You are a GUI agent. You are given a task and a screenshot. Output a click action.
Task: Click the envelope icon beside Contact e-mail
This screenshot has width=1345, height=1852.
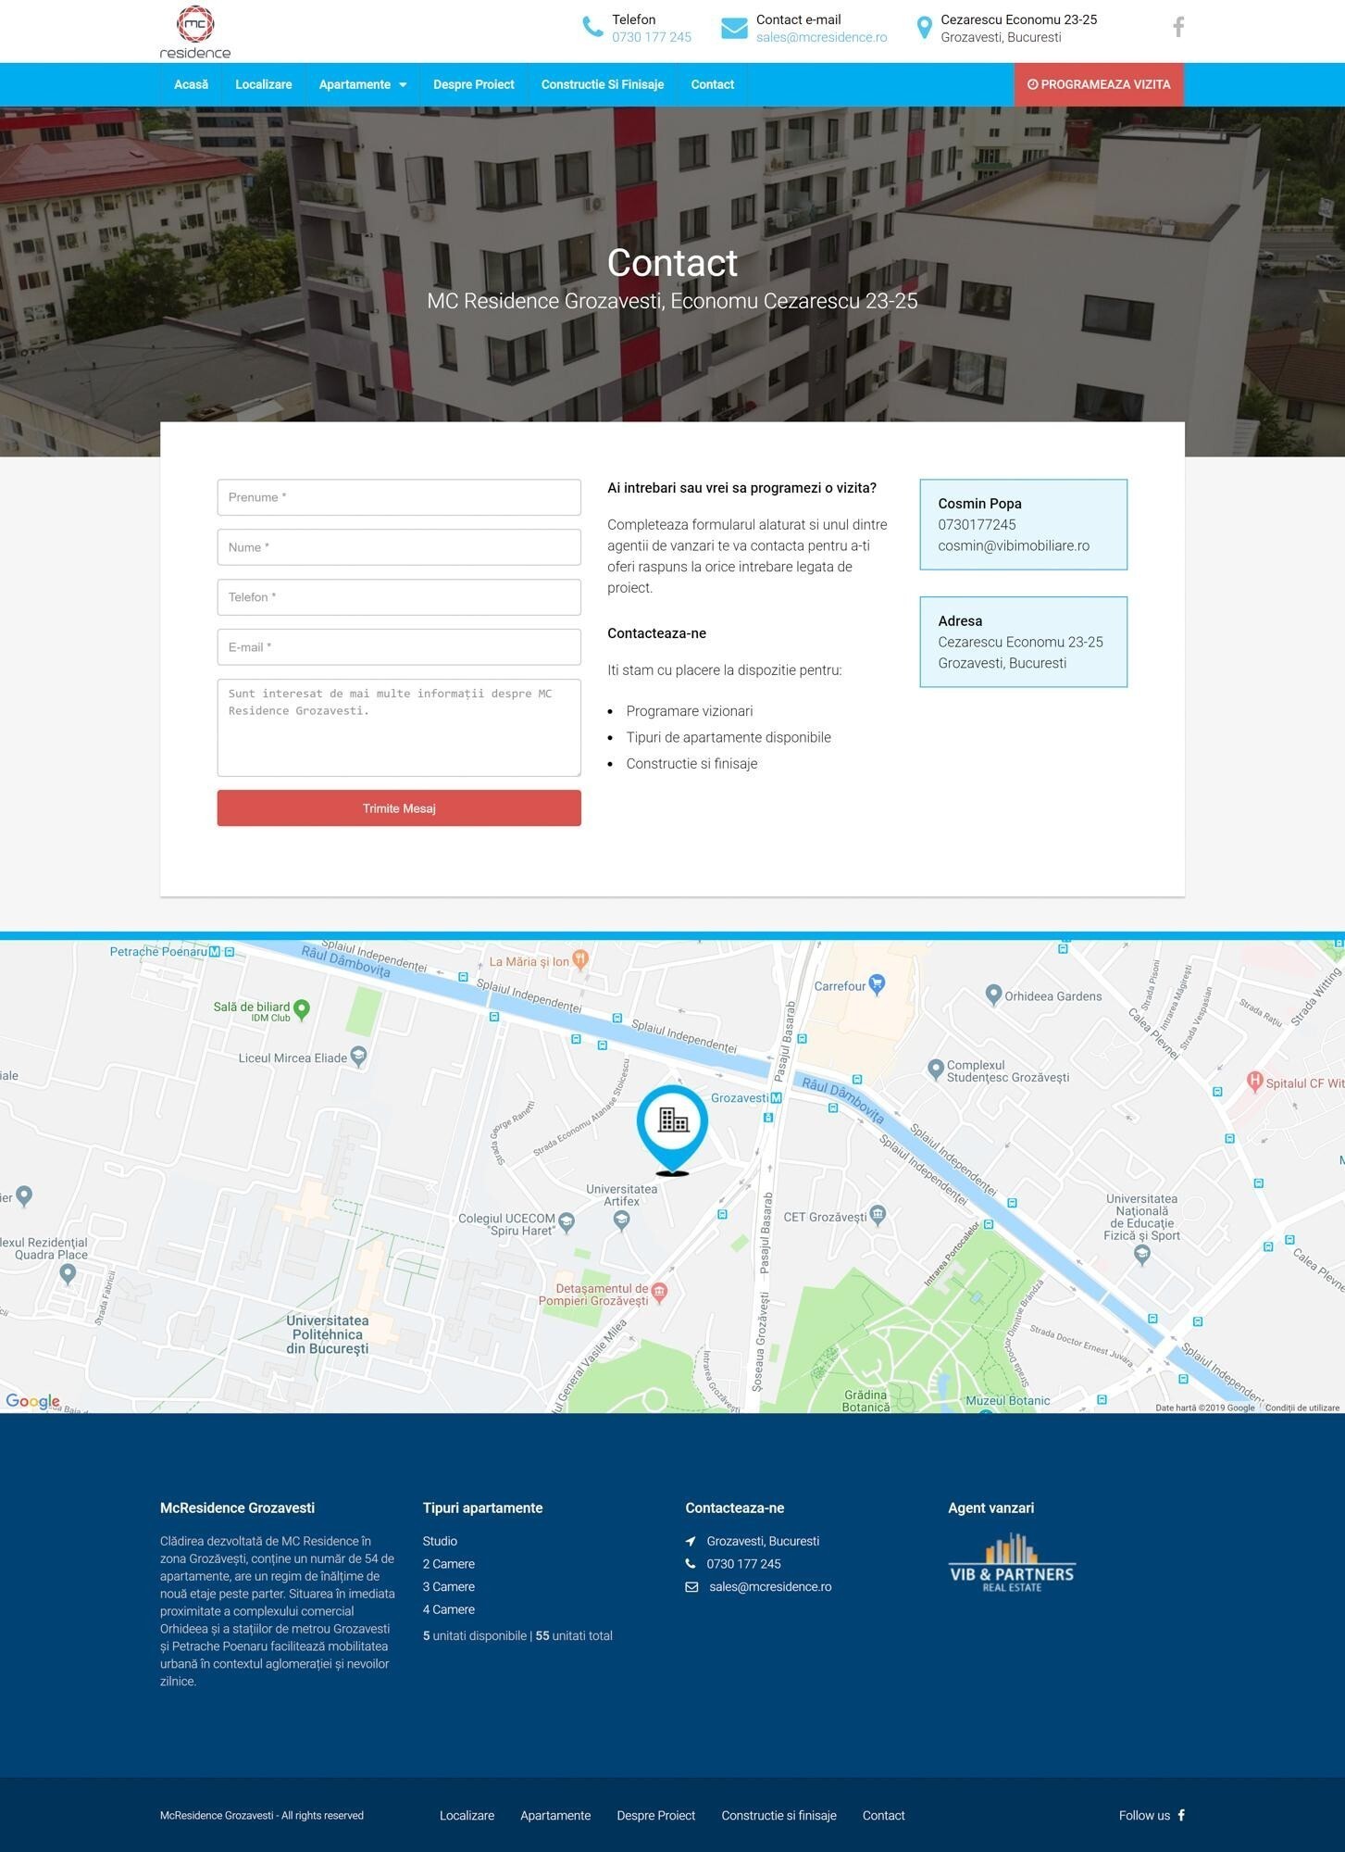[x=734, y=29]
